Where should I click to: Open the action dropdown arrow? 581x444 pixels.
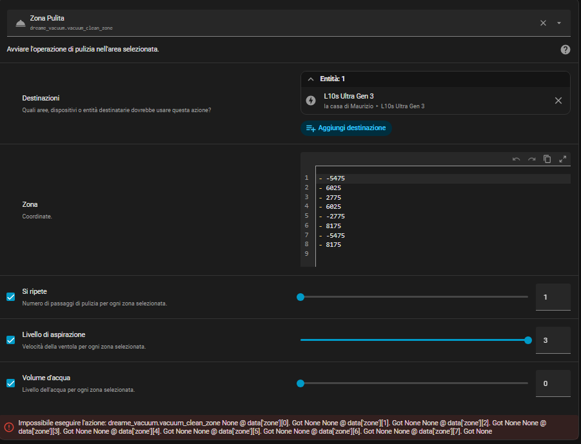click(x=559, y=23)
